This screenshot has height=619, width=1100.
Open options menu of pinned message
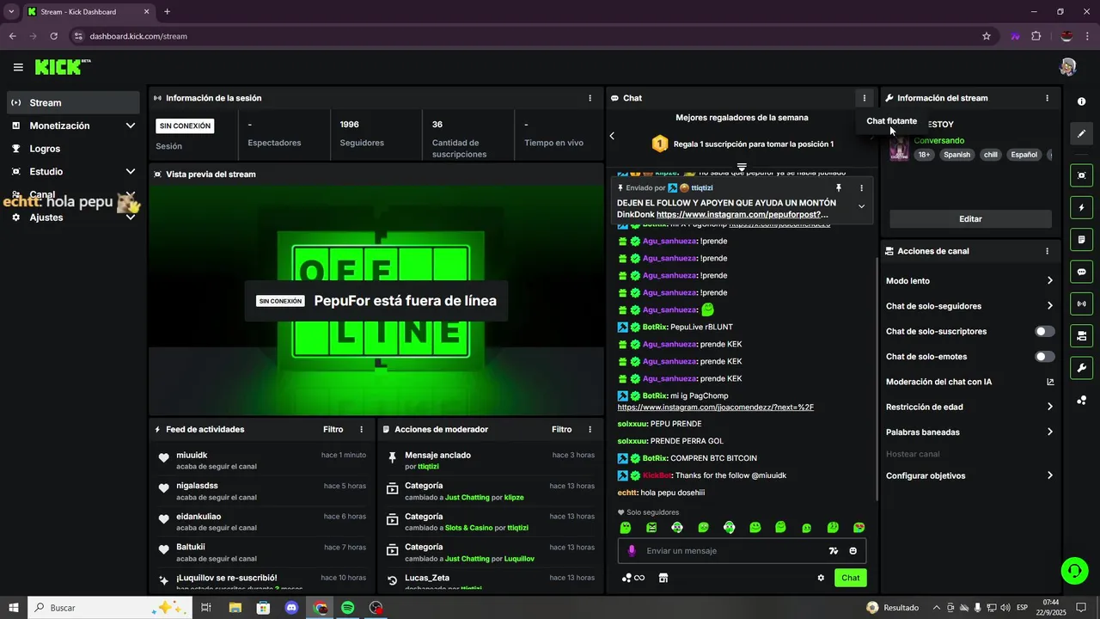point(861,187)
